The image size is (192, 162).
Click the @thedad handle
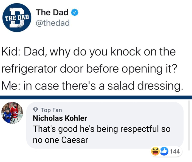pyautogui.click(x=53, y=23)
